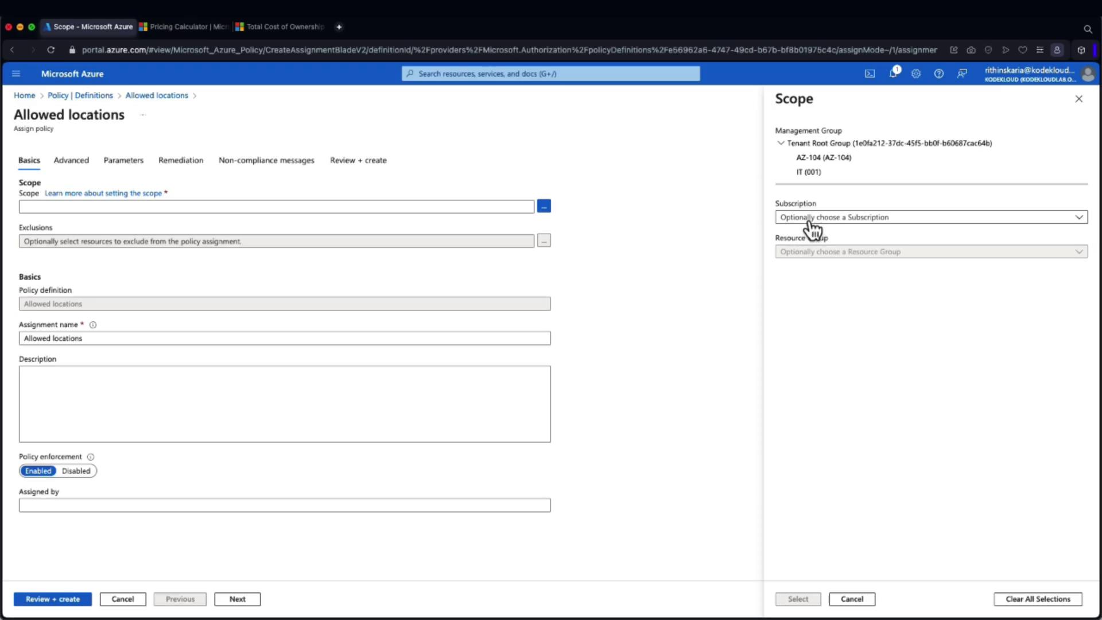This screenshot has width=1102, height=620.
Task: Set Policy enforcement to Disabled
Action: 76,471
